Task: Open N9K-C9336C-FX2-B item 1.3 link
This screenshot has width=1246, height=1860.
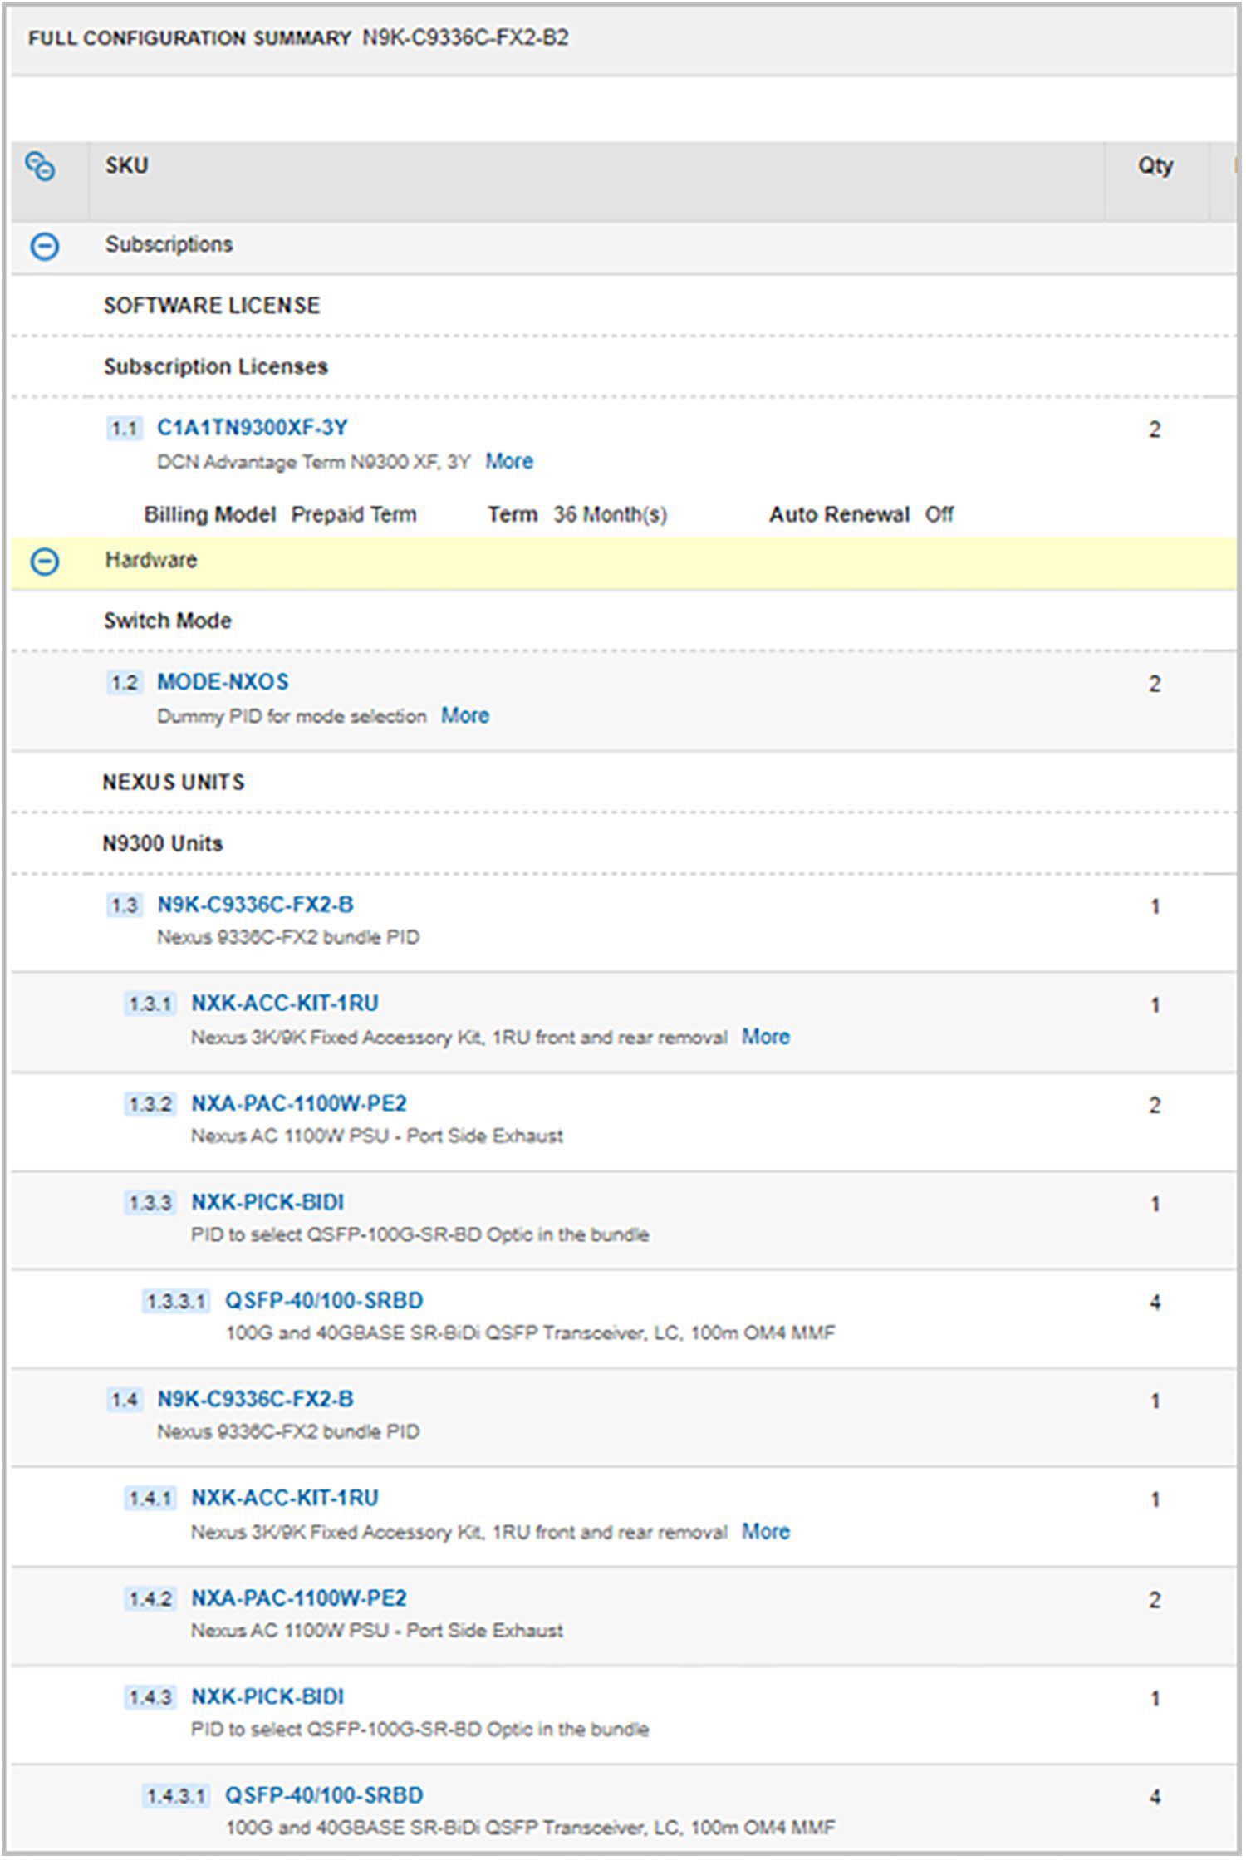Action: [255, 905]
